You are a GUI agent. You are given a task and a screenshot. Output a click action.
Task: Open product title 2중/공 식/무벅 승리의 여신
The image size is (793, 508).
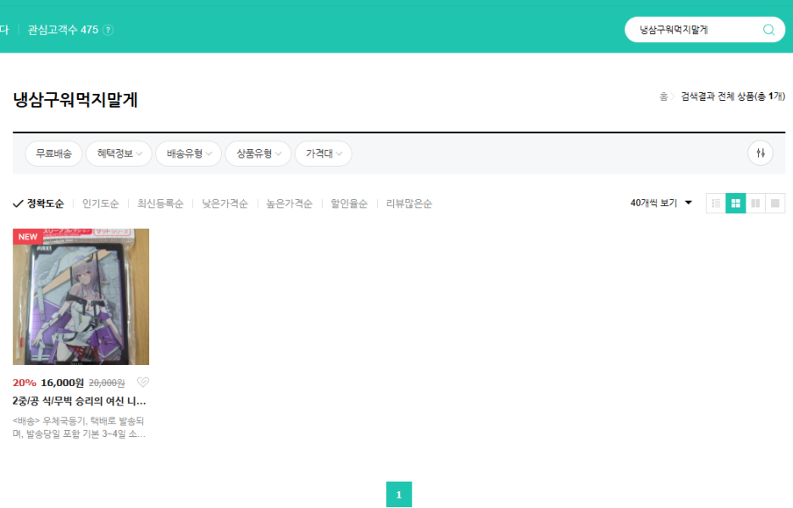(x=80, y=400)
